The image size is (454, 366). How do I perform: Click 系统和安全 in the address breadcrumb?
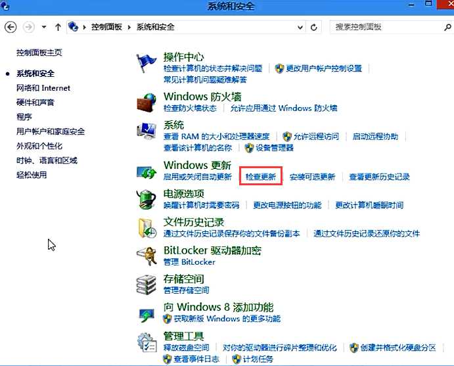coord(156,27)
